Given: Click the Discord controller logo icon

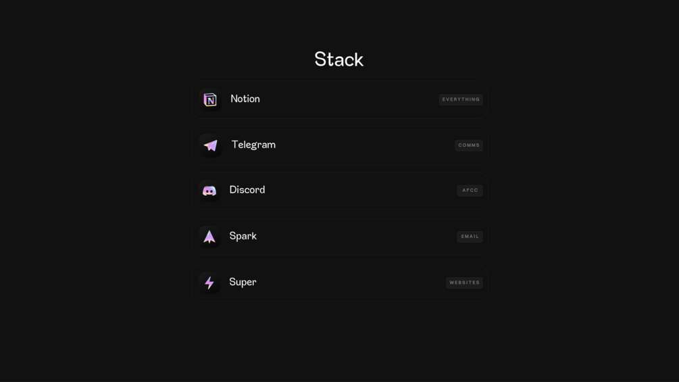Looking at the screenshot, I should [209, 191].
